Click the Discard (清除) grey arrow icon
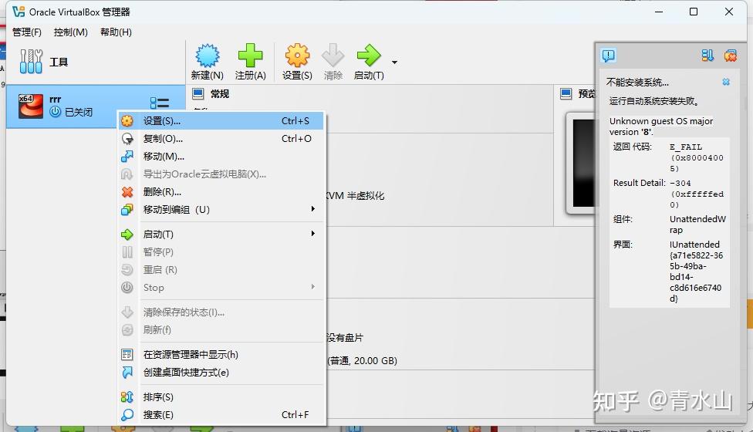753x432 pixels. tap(333, 56)
